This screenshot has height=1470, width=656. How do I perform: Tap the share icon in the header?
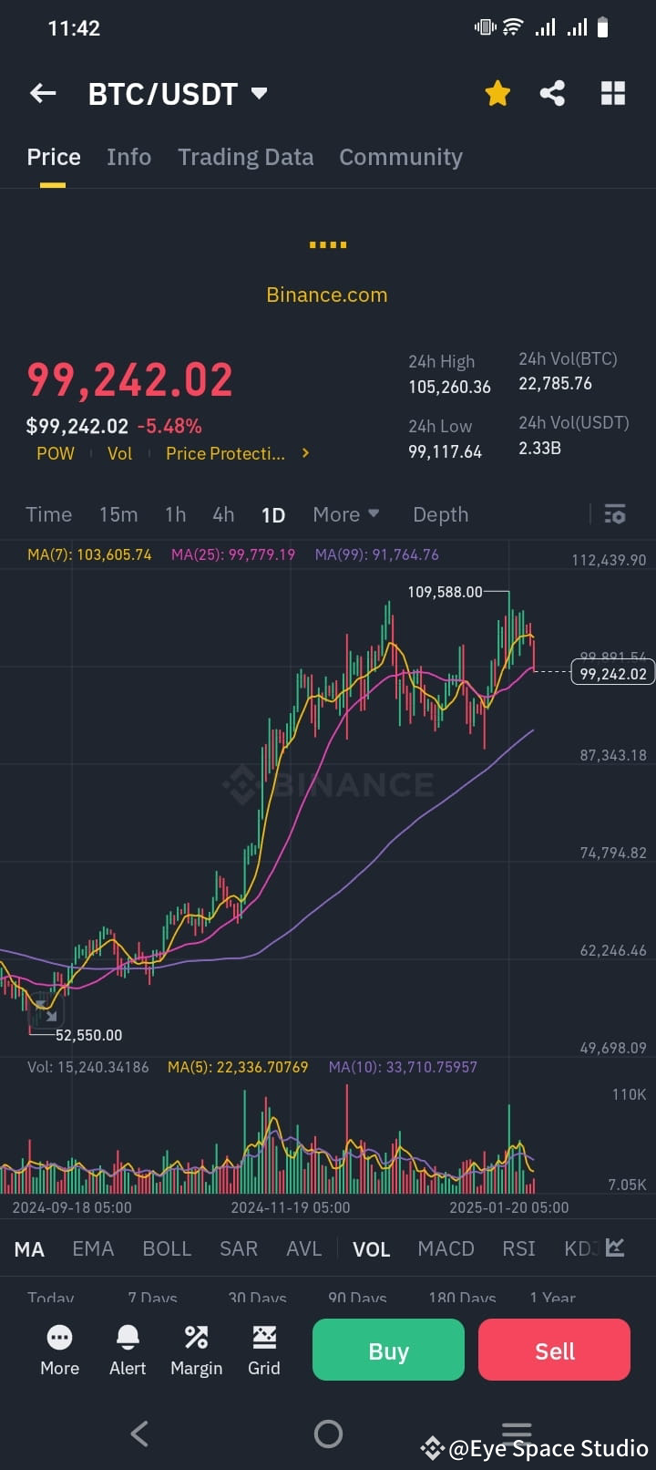coord(552,92)
